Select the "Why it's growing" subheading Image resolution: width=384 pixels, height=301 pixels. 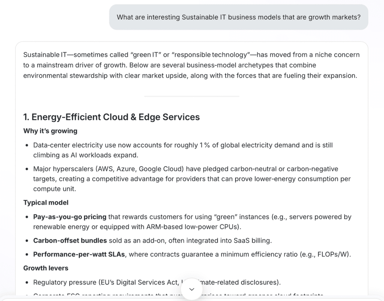click(x=50, y=131)
